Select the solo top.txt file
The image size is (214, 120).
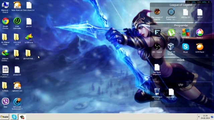pos(186,13)
